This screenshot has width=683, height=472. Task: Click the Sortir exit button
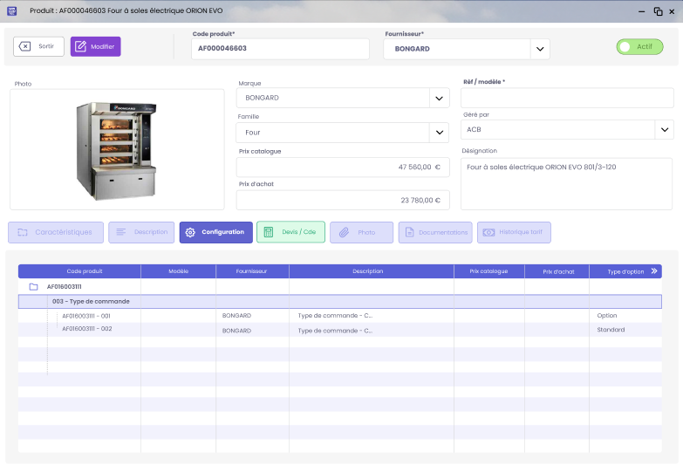(x=38, y=46)
